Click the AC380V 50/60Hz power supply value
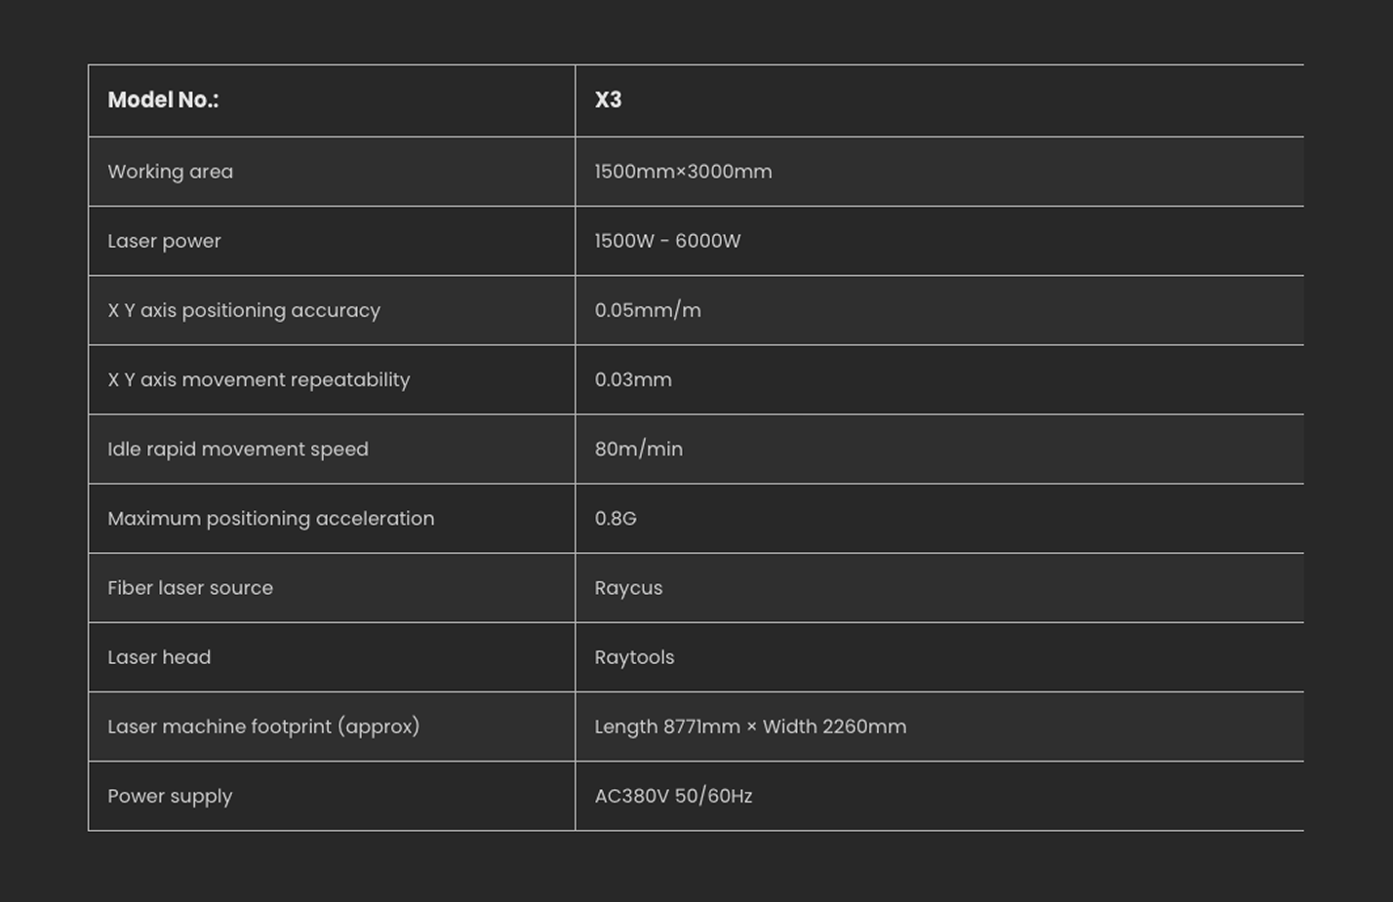The width and height of the screenshot is (1393, 902). point(673,796)
